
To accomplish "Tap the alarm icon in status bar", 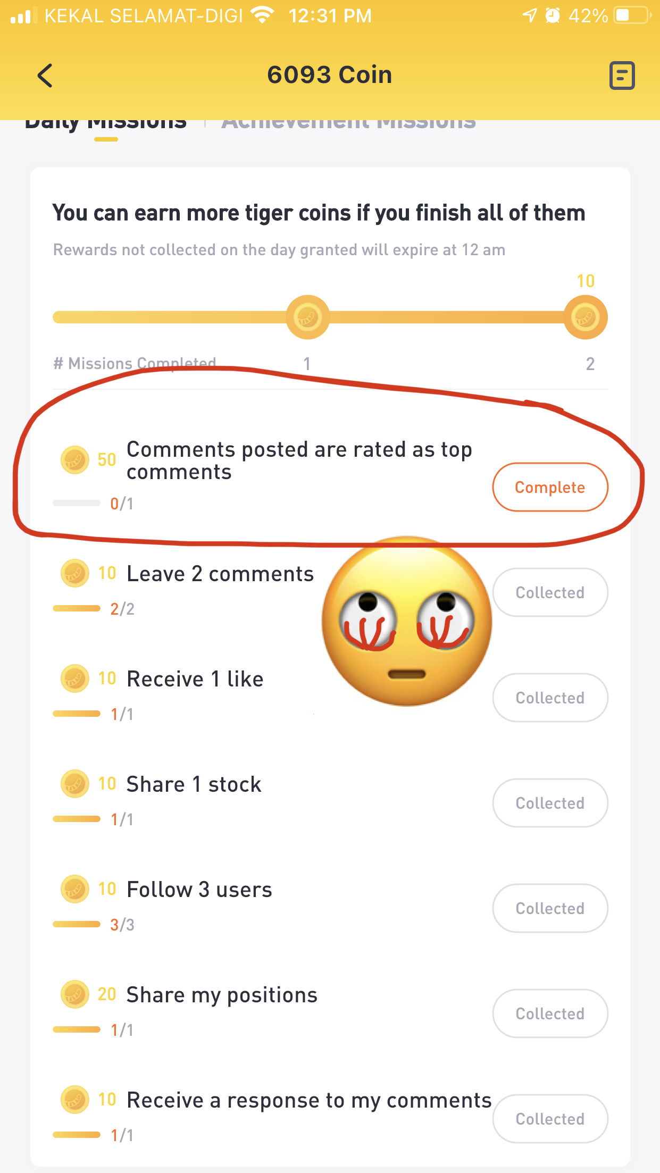I will [x=553, y=15].
